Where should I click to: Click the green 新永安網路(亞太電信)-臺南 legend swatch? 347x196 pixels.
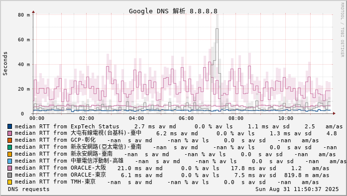point(10,147)
